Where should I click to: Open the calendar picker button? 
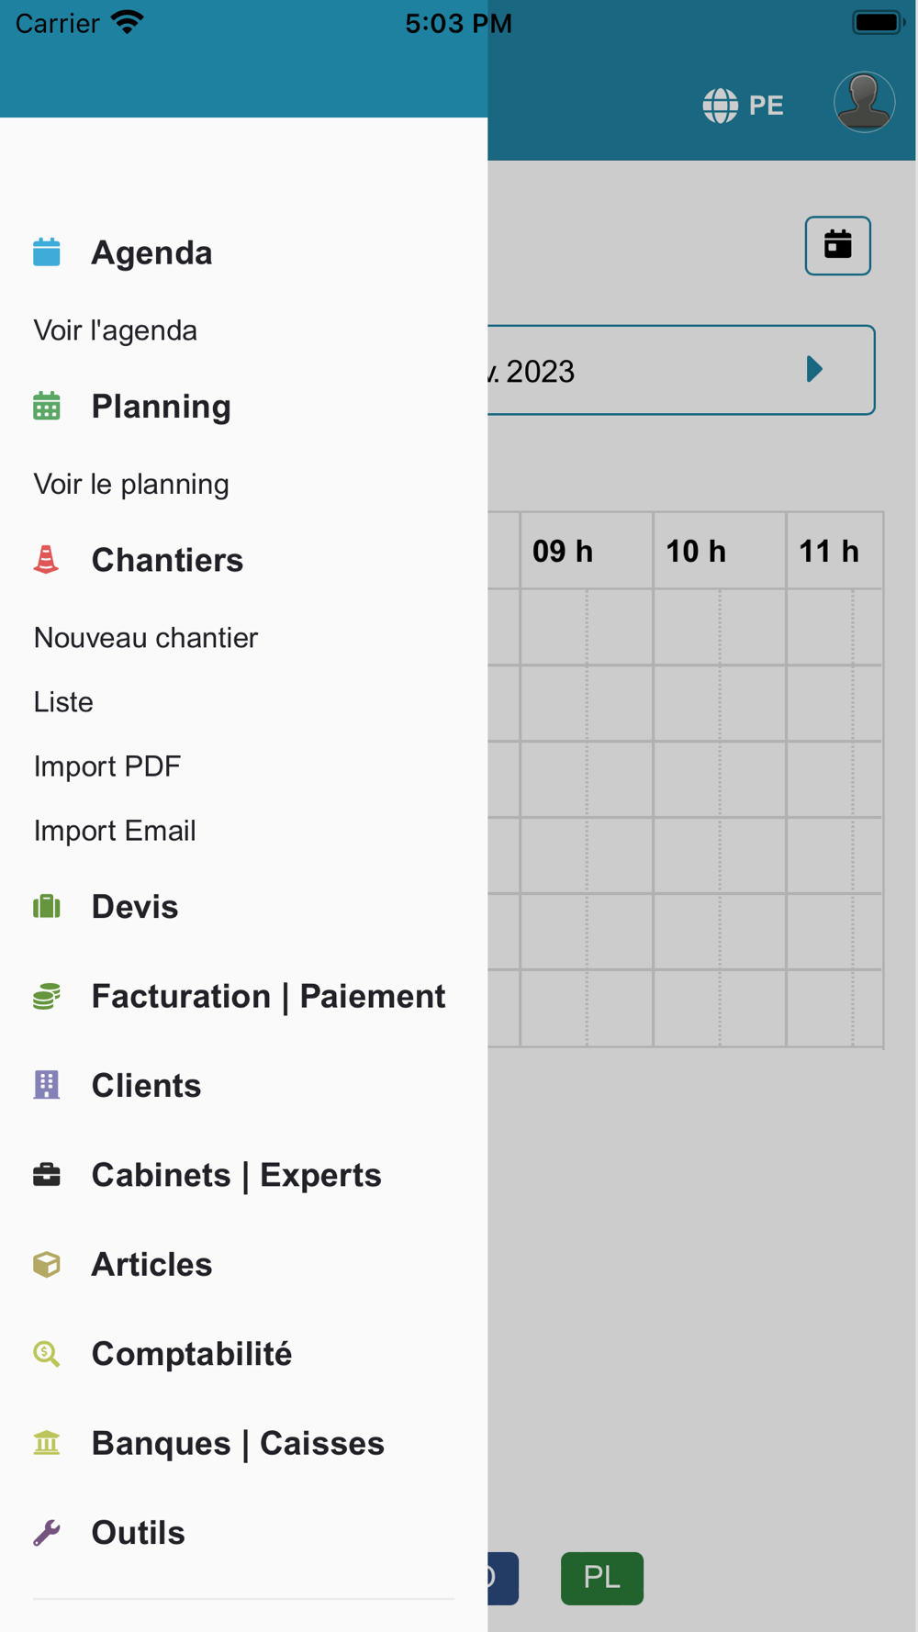(837, 245)
